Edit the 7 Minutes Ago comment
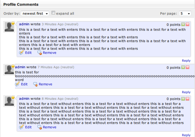195x137 pixels. pos(24,84)
